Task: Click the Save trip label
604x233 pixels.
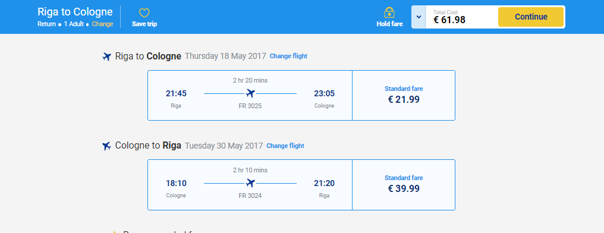Action: click(x=144, y=24)
